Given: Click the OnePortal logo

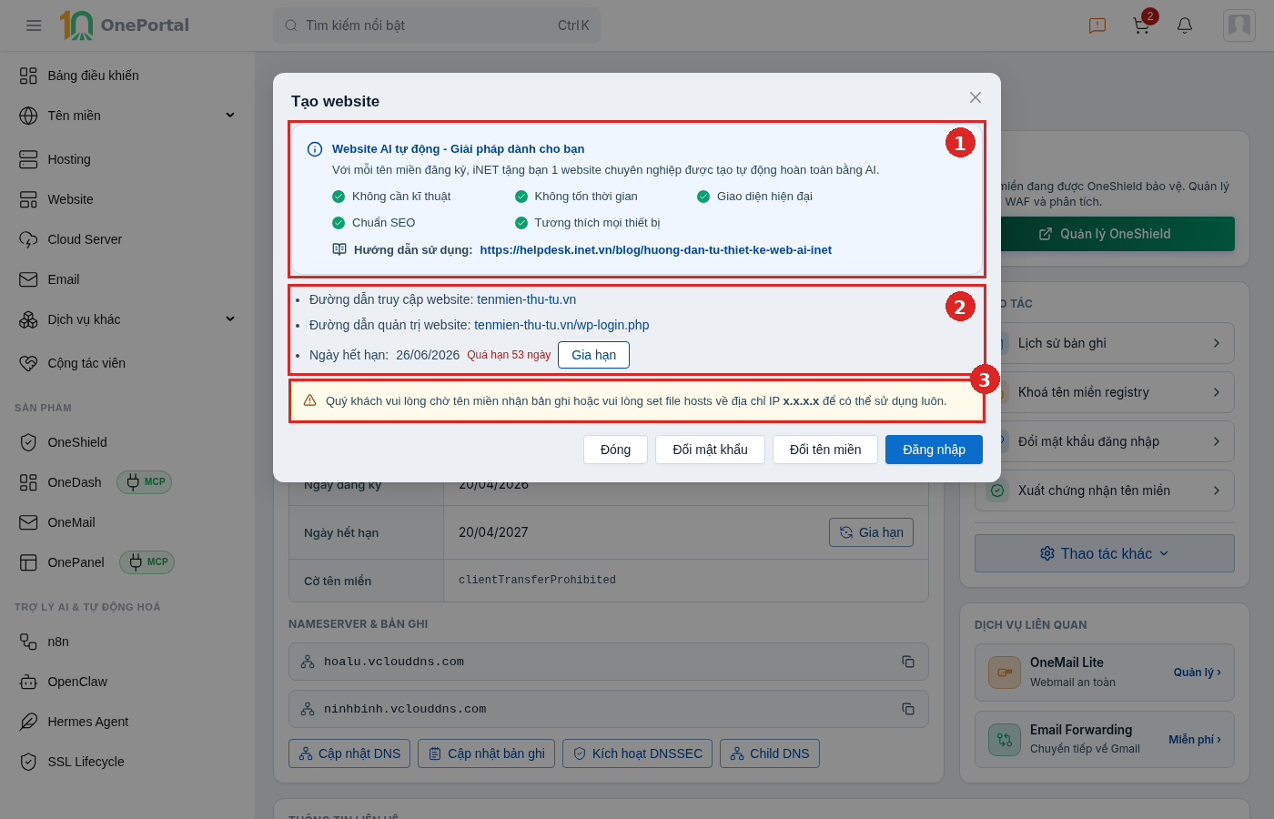Looking at the screenshot, I should [x=125, y=25].
